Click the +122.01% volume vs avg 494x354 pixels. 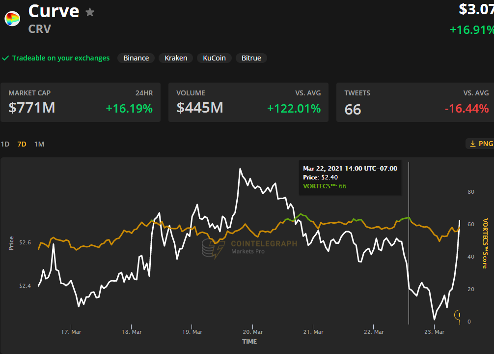click(294, 109)
